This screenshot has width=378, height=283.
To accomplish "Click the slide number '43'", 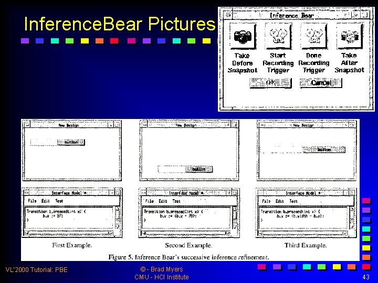I will click(x=366, y=277).
